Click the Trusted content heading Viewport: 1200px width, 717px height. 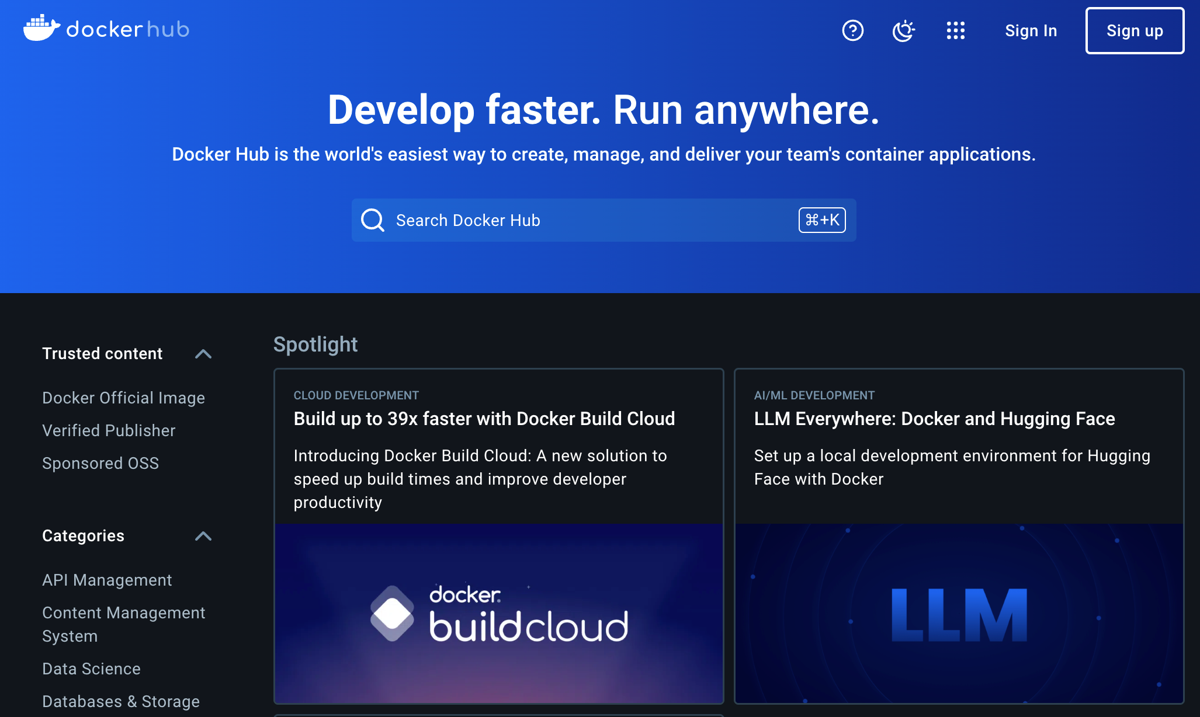(102, 353)
